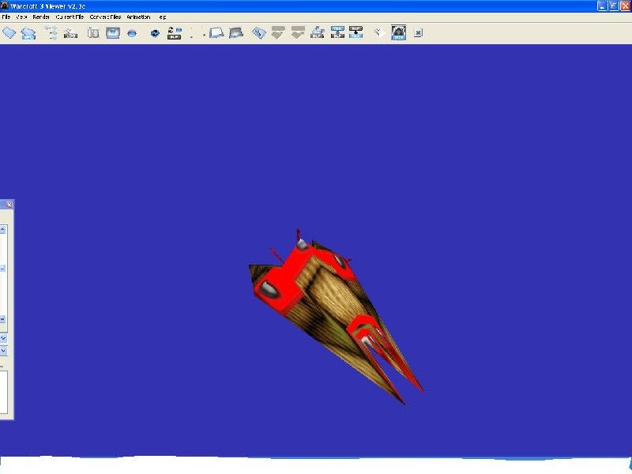
Task: Click the first grayed-out heart-shaped icon
Action: 278,32
